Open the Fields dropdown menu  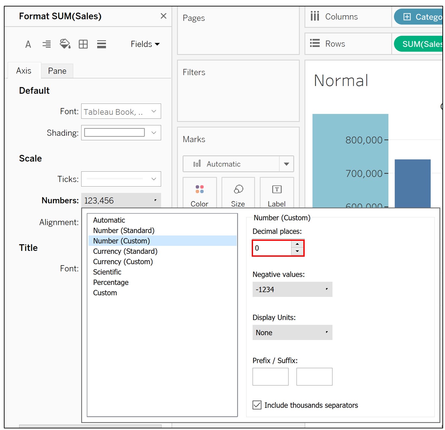click(145, 44)
